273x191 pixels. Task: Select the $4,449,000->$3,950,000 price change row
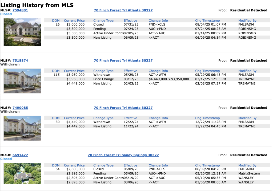(x=169, y=79)
